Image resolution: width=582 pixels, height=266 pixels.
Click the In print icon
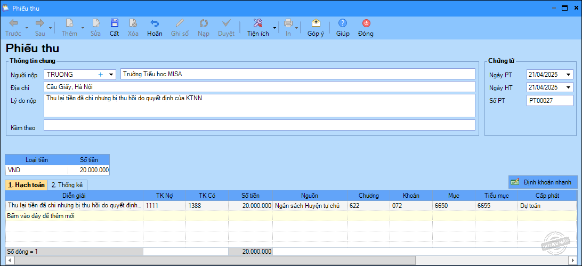click(x=288, y=28)
